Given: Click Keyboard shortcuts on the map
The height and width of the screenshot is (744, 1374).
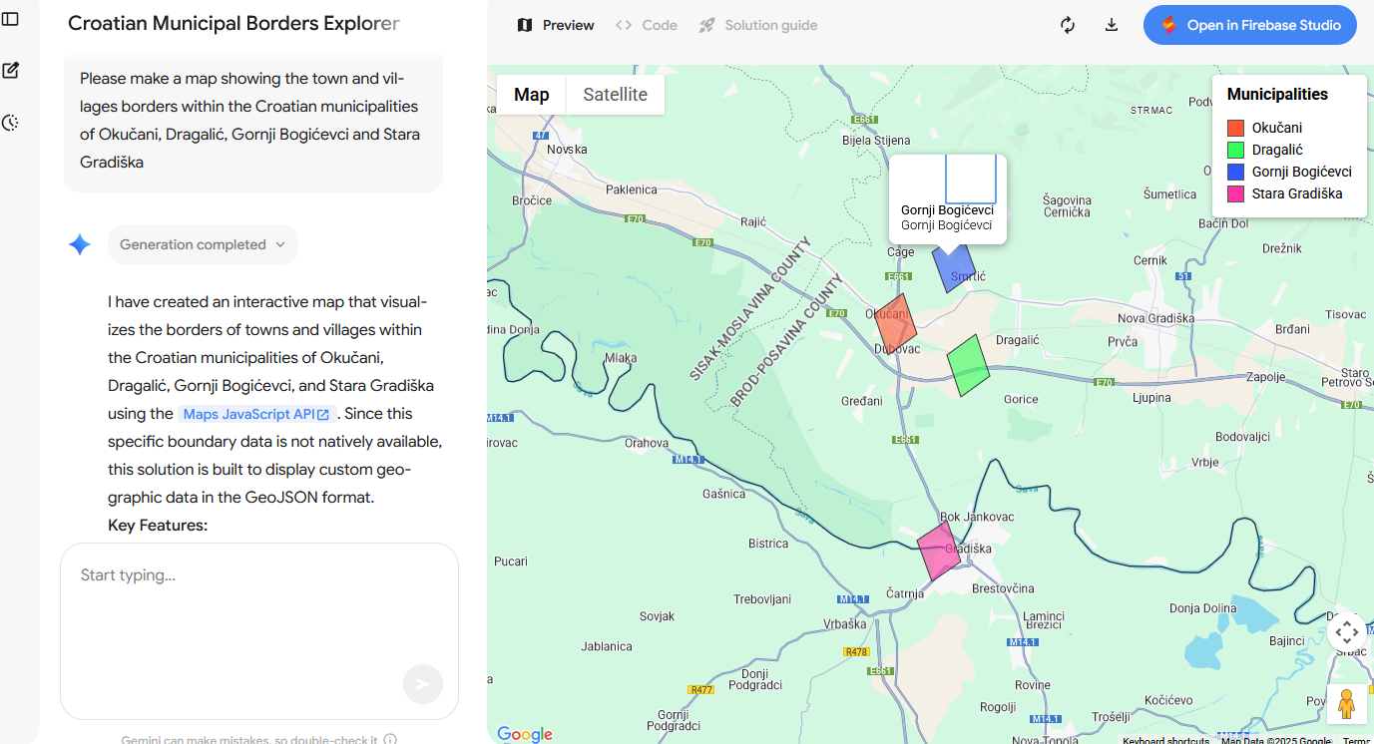Looking at the screenshot, I should point(1165,740).
